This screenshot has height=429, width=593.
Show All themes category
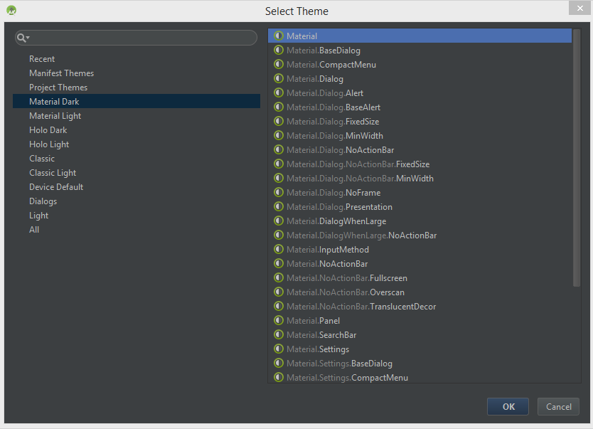[x=34, y=230]
